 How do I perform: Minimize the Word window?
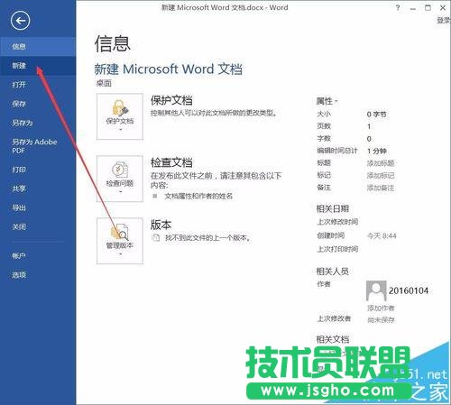click(413, 8)
